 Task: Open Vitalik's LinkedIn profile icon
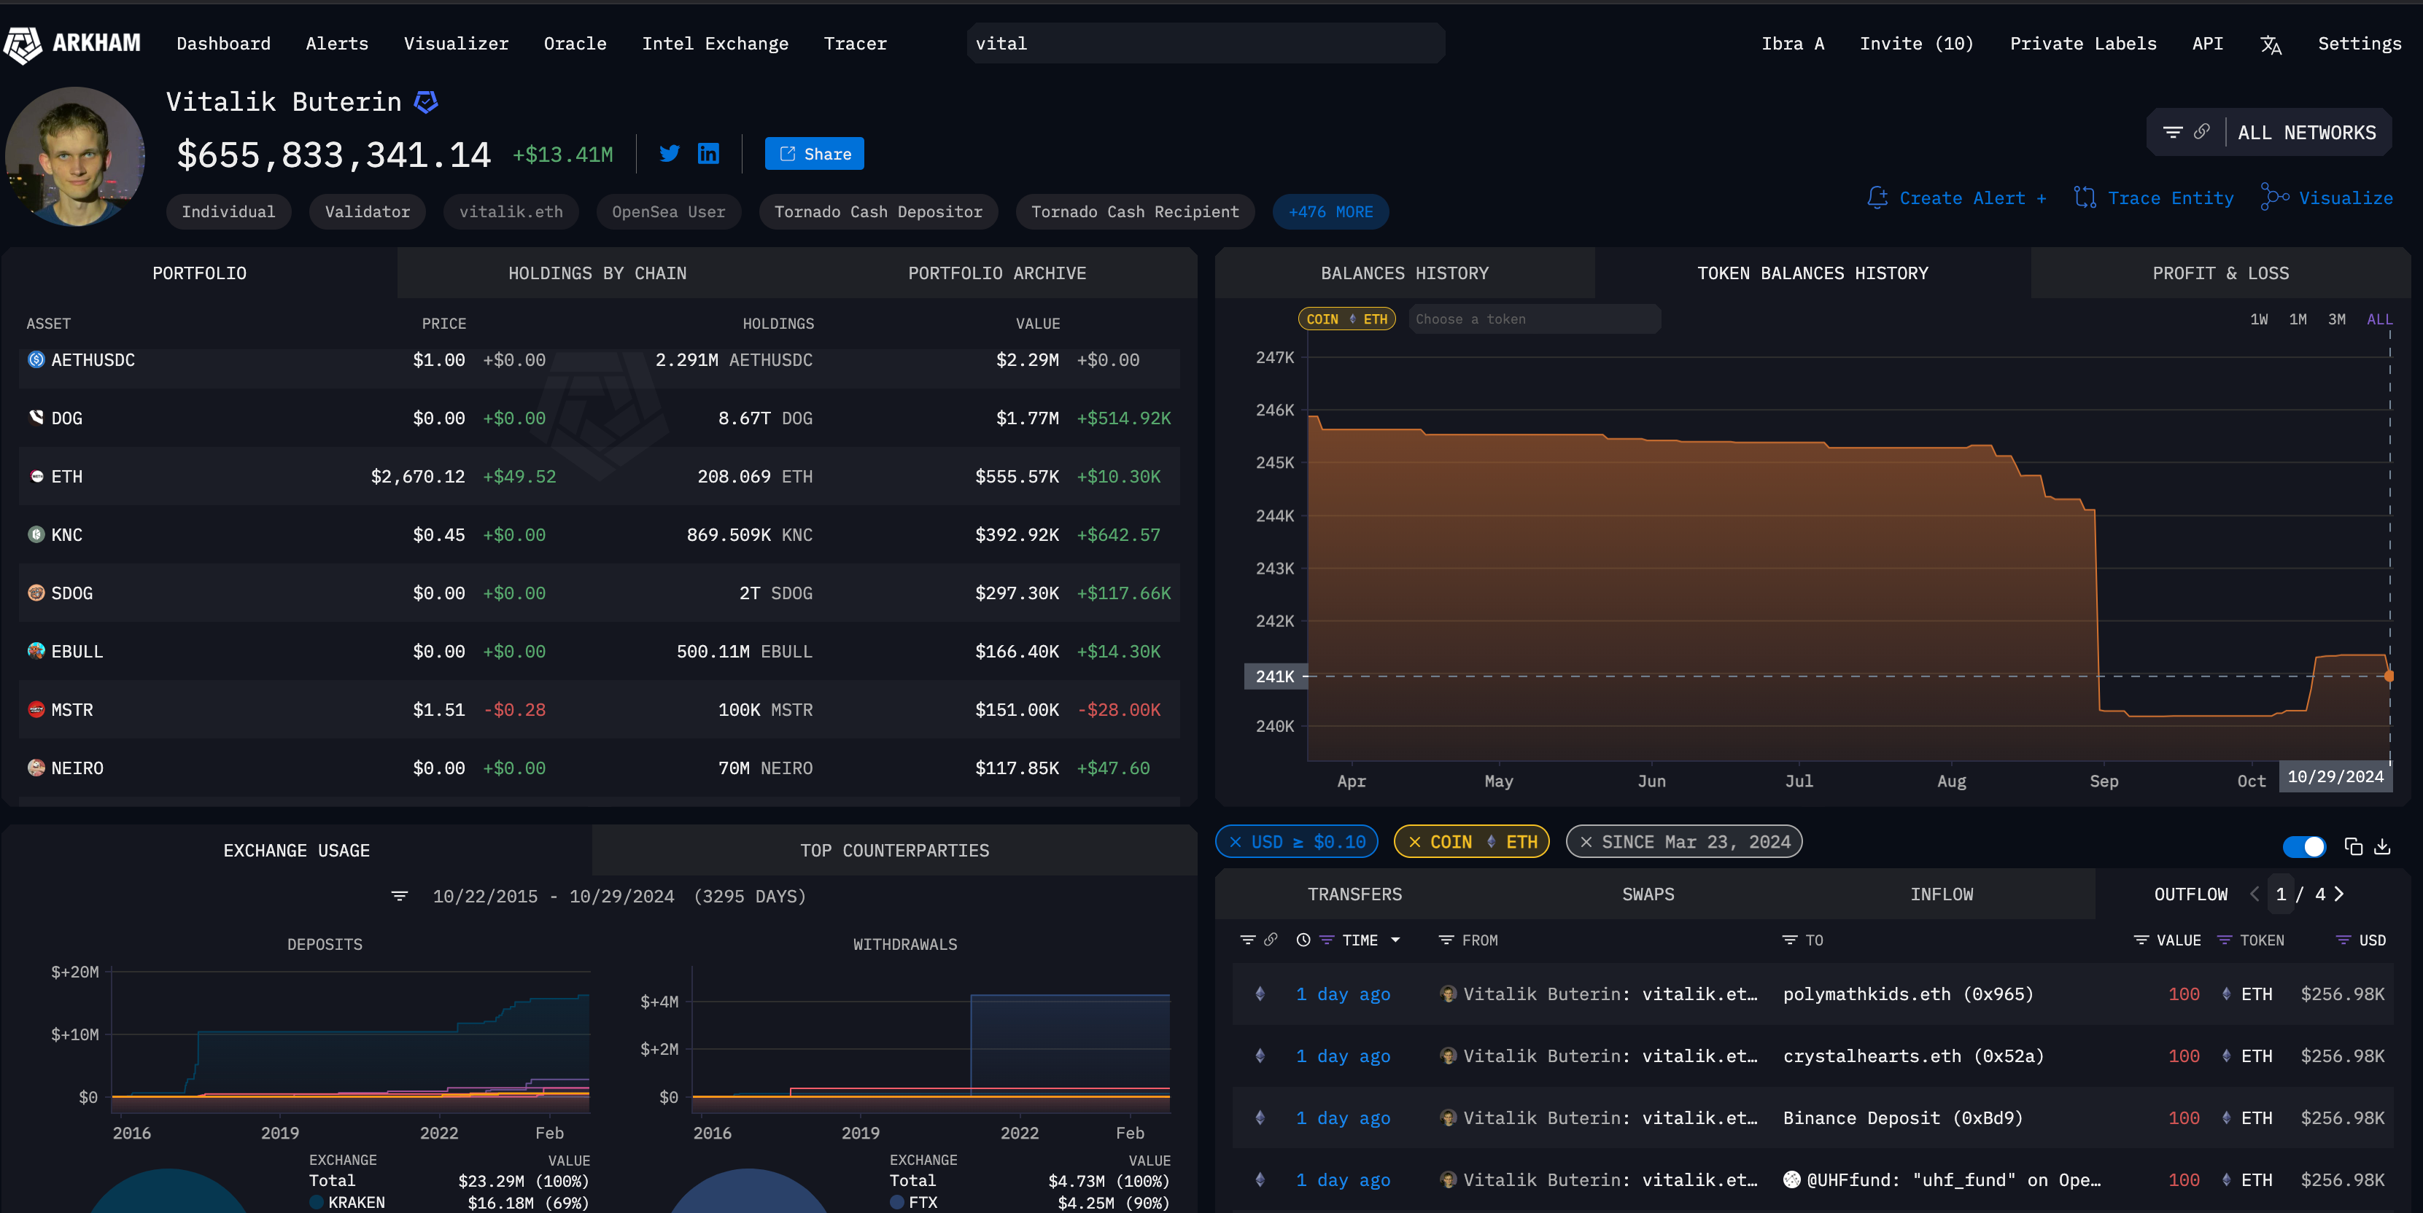coord(708,153)
